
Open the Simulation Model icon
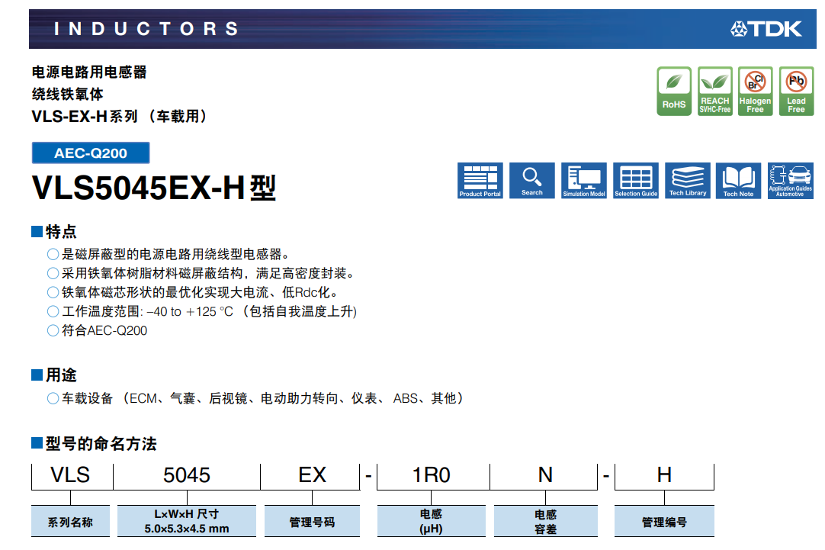pos(584,181)
